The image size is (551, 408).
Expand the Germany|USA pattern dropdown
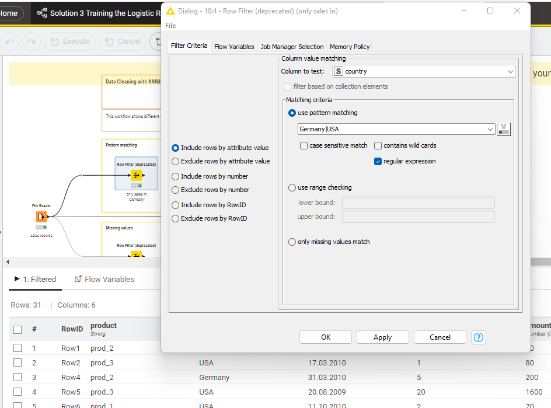click(491, 128)
